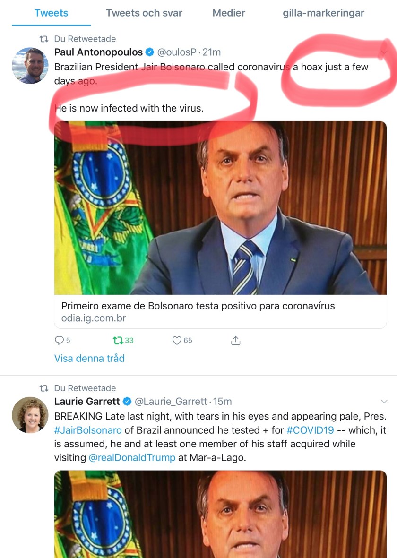The image size is (397, 558).
Task: Expand options chevron on Laurie Garrett tweet
Action: pyautogui.click(x=384, y=402)
